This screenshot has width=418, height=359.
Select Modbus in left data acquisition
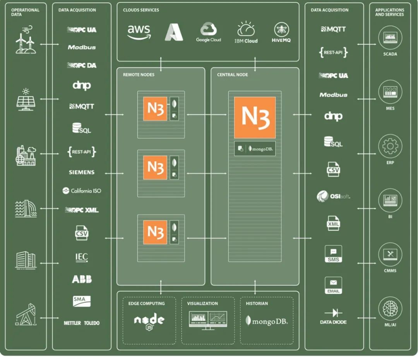82,47
